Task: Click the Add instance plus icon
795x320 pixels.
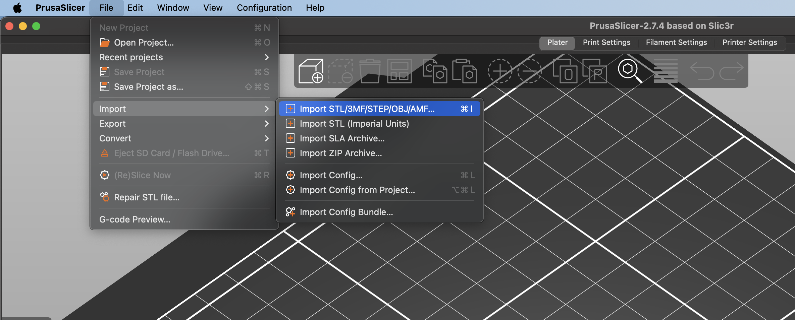Action: click(x=500, y=71)
